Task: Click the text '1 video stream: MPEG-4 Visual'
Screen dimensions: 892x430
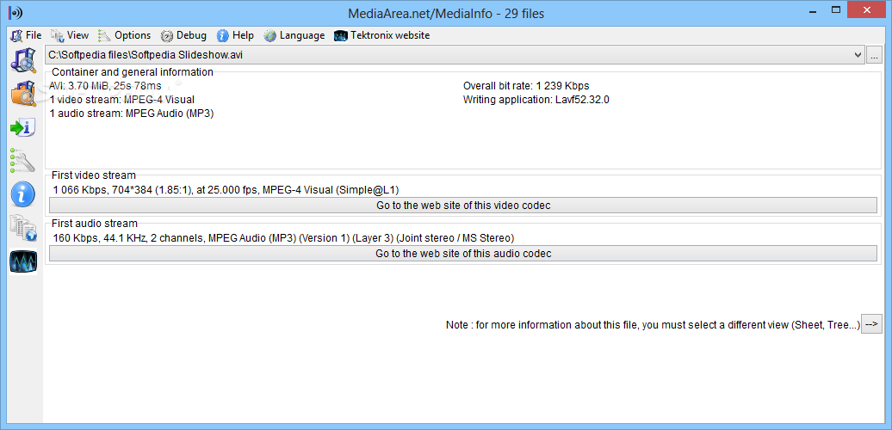Action: pos(121,100)
